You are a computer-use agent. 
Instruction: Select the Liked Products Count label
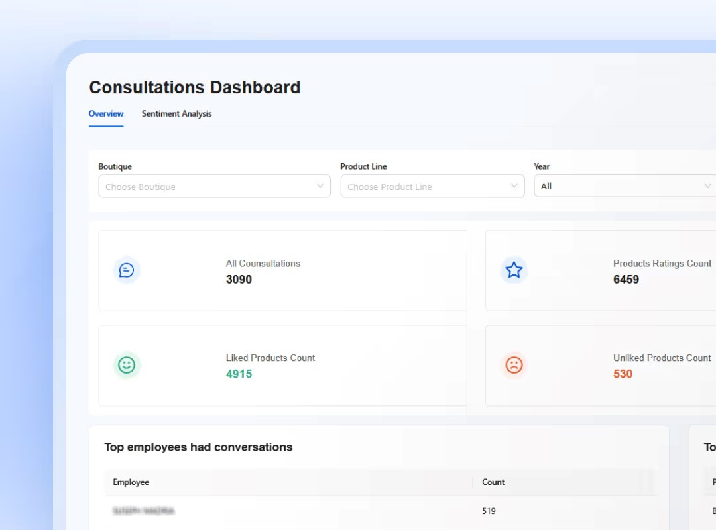click(x=270, y=358)
